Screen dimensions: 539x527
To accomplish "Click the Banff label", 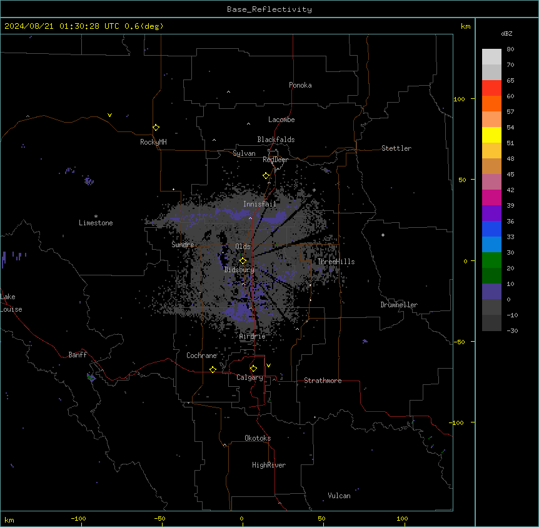I will pos(78,355).
